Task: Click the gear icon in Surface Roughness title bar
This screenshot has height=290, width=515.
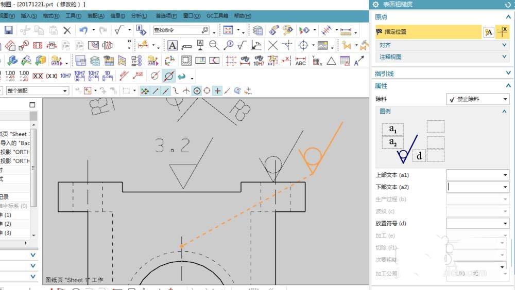Action: 376,4
